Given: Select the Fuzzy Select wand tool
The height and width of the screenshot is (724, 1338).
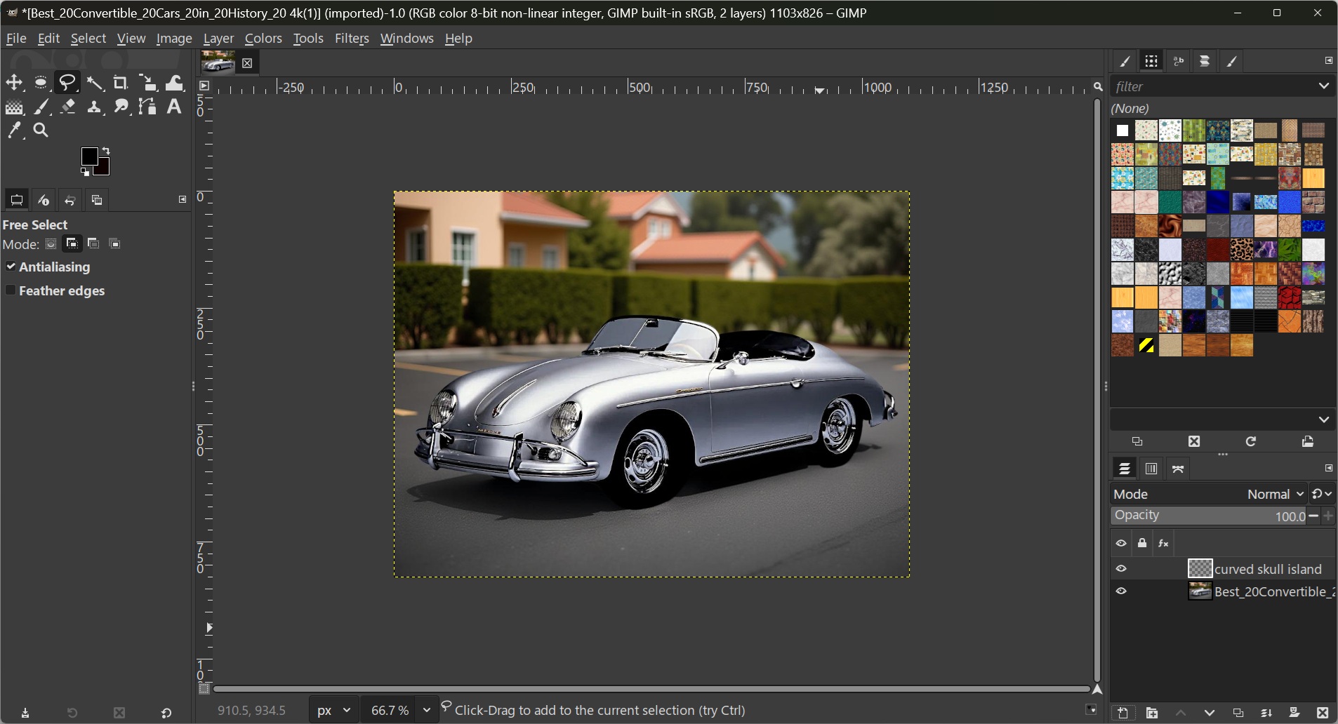Looking at the screenshot, I should point(94,83).
